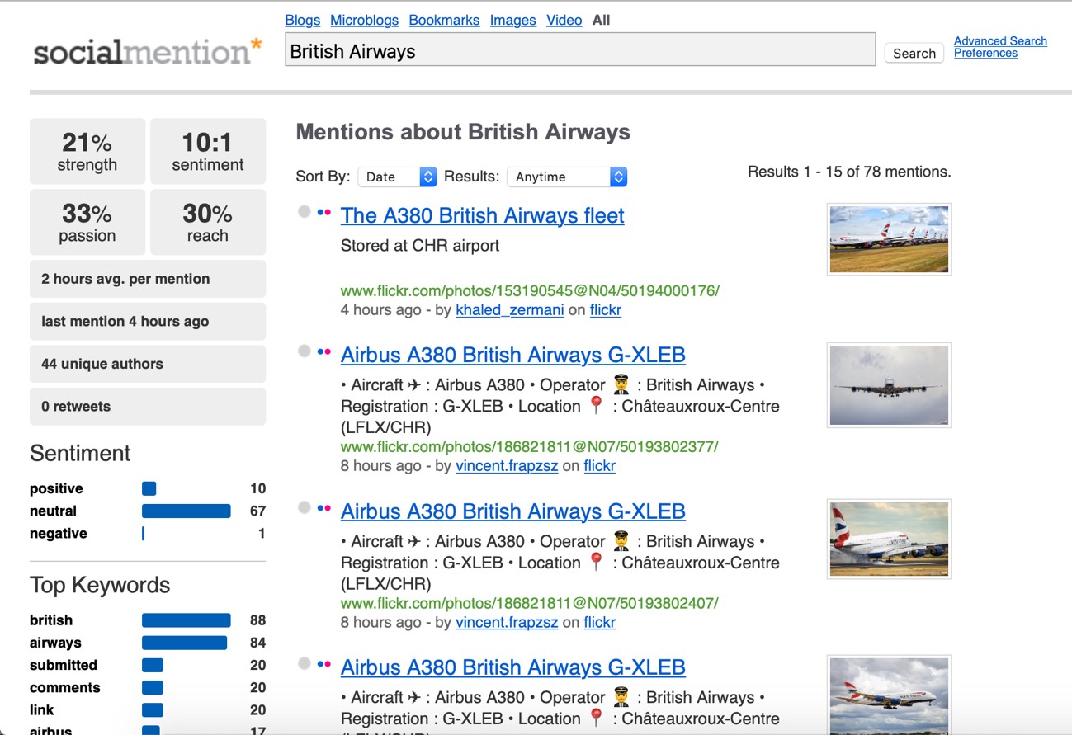
Task: Click the 'submitted' keyword
Action: 64,665
